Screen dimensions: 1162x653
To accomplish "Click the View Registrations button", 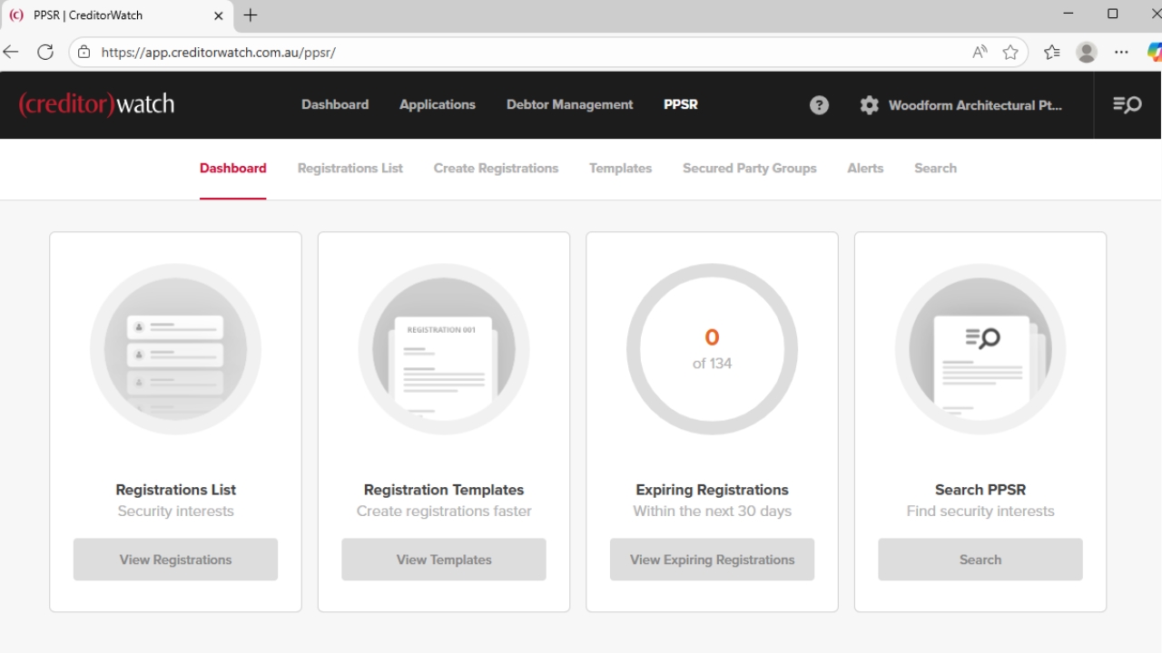I will point(175,560).
